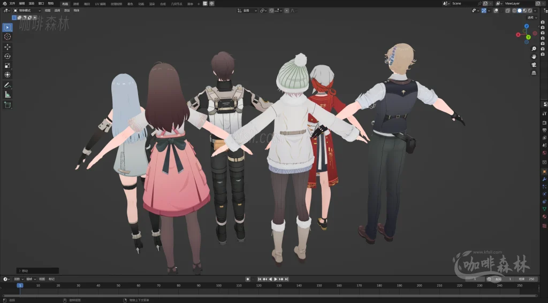Open the 物体模式 mode dropdown
This screenshot has width=548, height=303.
coord(27,11)
